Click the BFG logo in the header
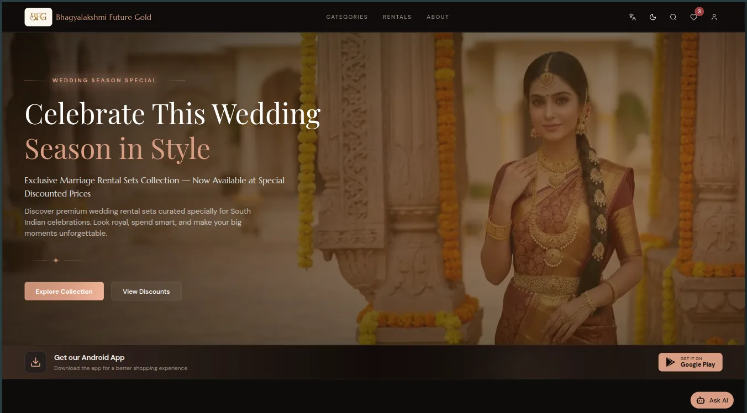Viewport: 747px width, 413px height. point(38,17)
